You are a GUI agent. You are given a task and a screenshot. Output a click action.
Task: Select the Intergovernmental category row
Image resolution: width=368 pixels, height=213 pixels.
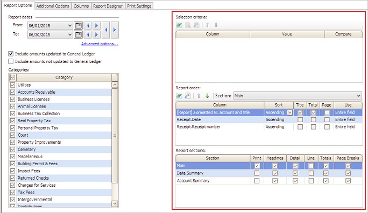click(x=61, y=200)
